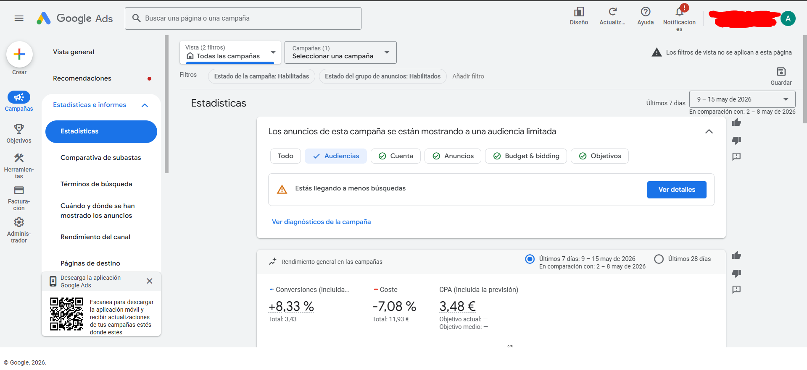Click Conversiones +8,33 % metric
Image resolution: width=807 pixels, height=370 pixels.
click(291, 307)
